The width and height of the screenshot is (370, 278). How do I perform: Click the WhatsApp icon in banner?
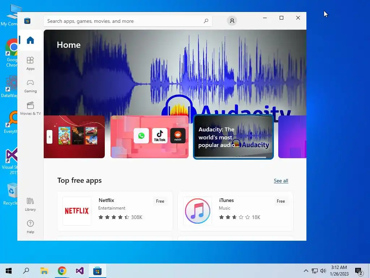coord(141,136)
